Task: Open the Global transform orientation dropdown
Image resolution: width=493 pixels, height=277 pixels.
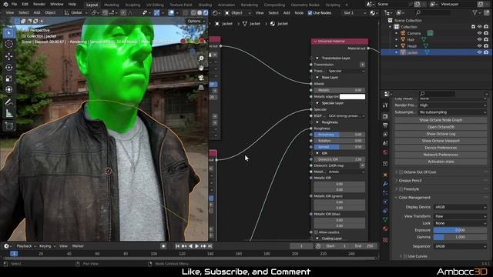Action: tap(75, 13)
